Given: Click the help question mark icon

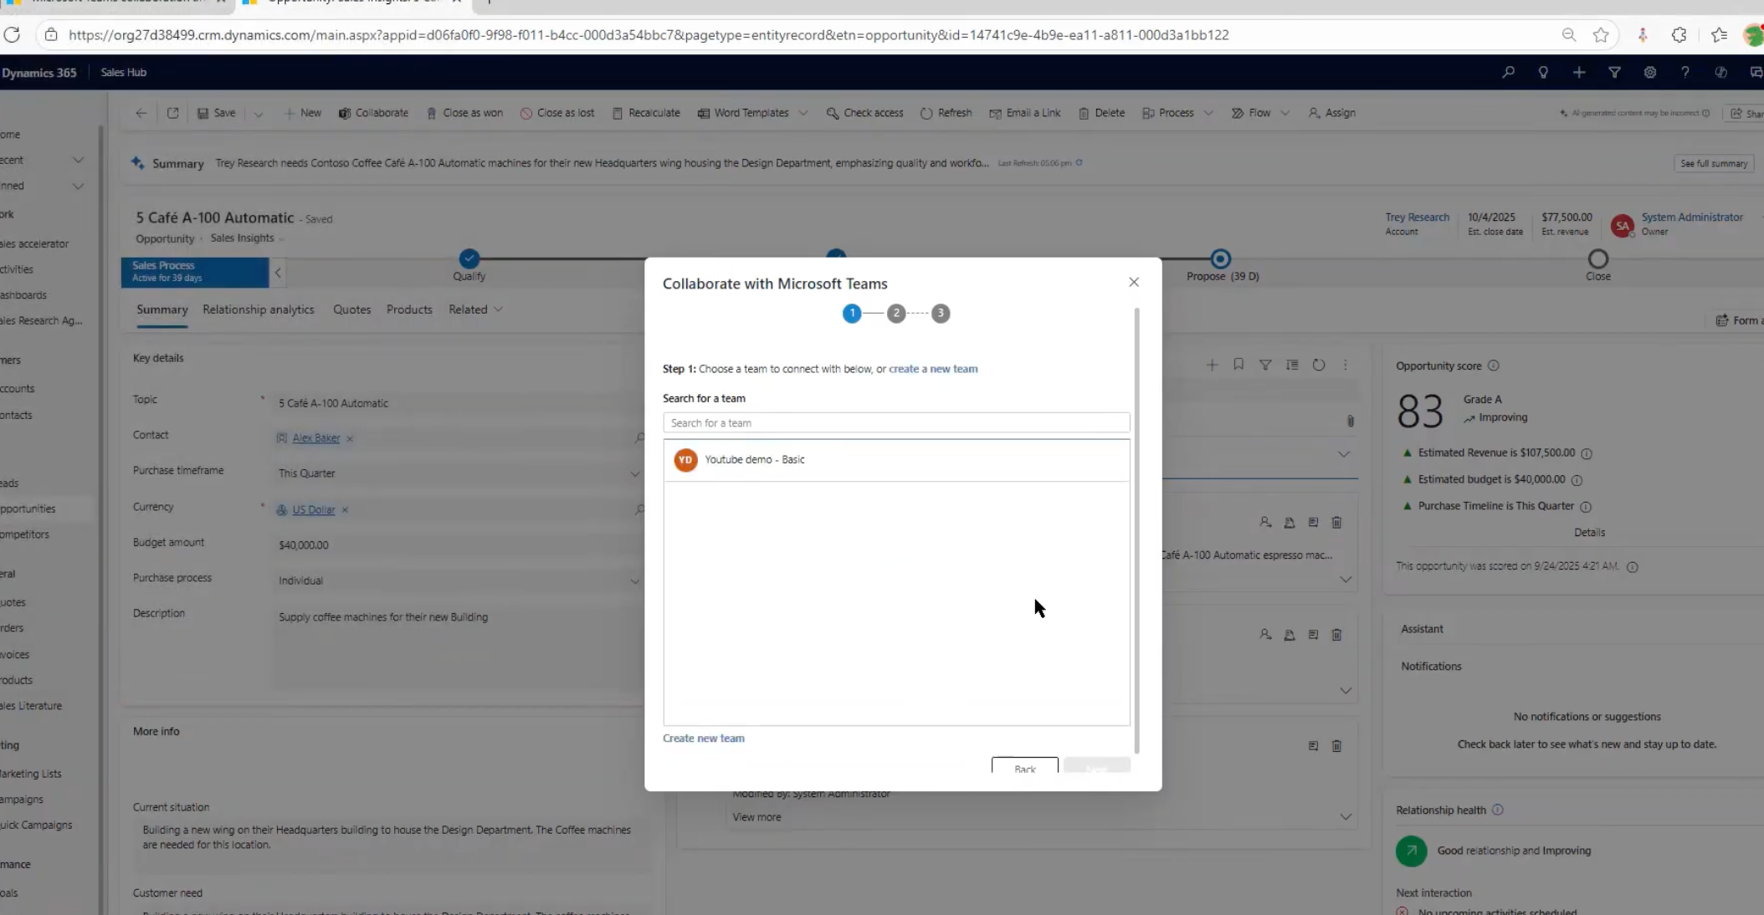Looking at the screenshot, I should click(x=1685, y=73).
